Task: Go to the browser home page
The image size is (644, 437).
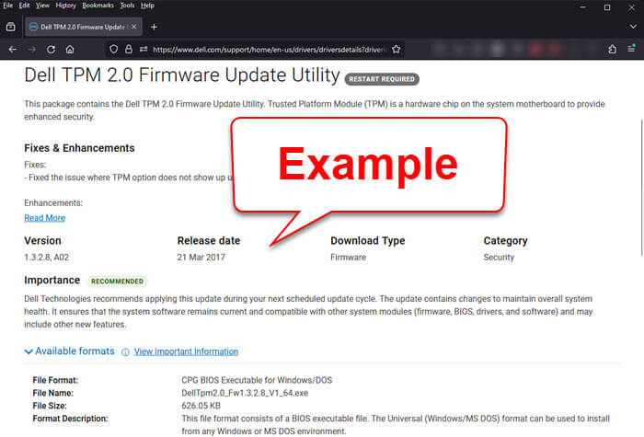Action: point(70,50)
